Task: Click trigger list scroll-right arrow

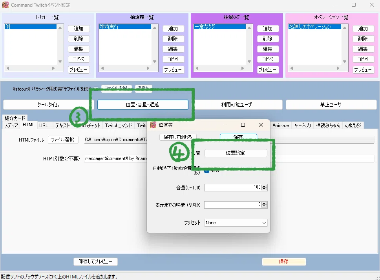Action: pyautogui.click(x=53, y=69)
